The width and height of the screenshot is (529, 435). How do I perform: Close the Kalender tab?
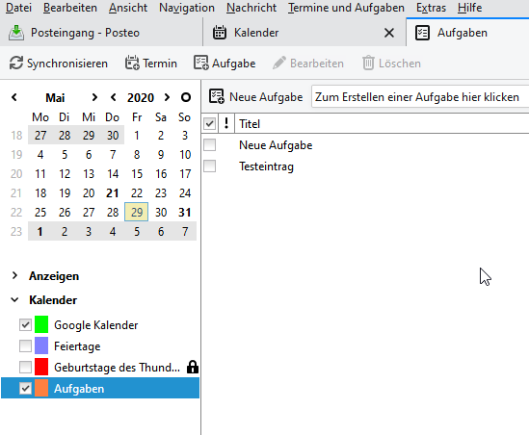point(389,33)
